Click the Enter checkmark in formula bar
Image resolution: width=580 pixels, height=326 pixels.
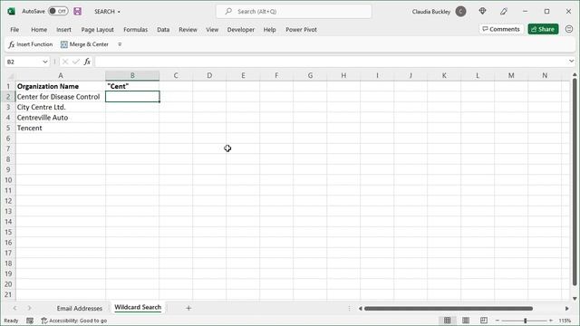(x=76, y=62)
